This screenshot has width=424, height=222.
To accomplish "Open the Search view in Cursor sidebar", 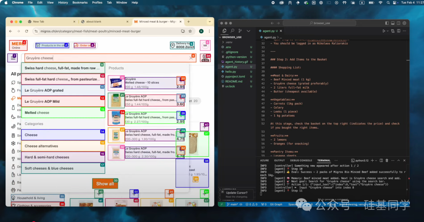I will [232, 31].
